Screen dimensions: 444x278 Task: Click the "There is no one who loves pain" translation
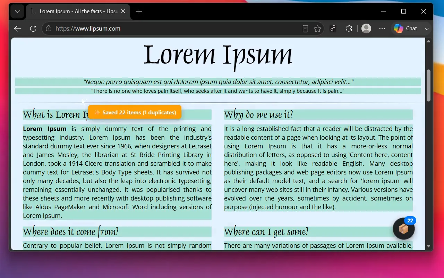point(218,91)
